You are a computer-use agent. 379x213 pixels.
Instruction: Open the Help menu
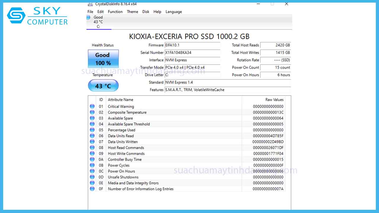click(x=157, y=12)
